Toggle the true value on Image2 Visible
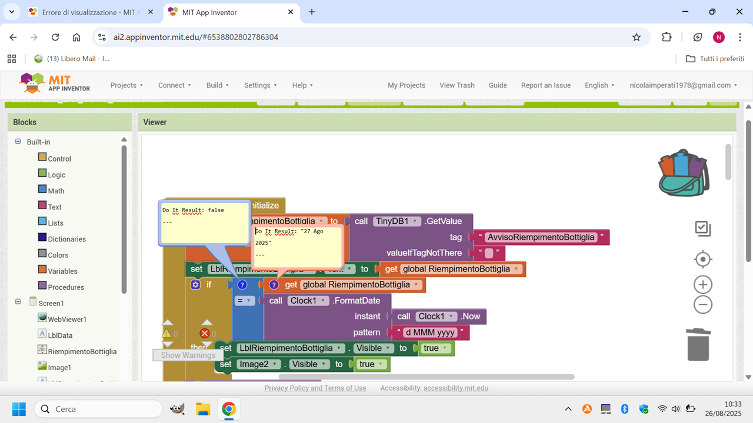The width and height of the screenshot is (753, 423). pos(371,364)
